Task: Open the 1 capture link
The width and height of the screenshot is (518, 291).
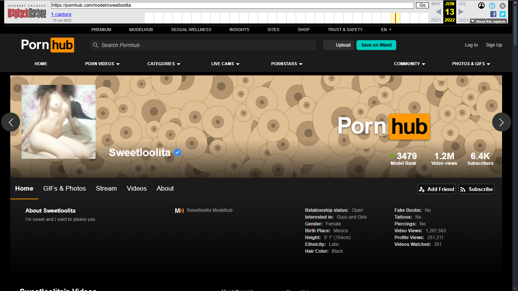Action: [61, 14]
